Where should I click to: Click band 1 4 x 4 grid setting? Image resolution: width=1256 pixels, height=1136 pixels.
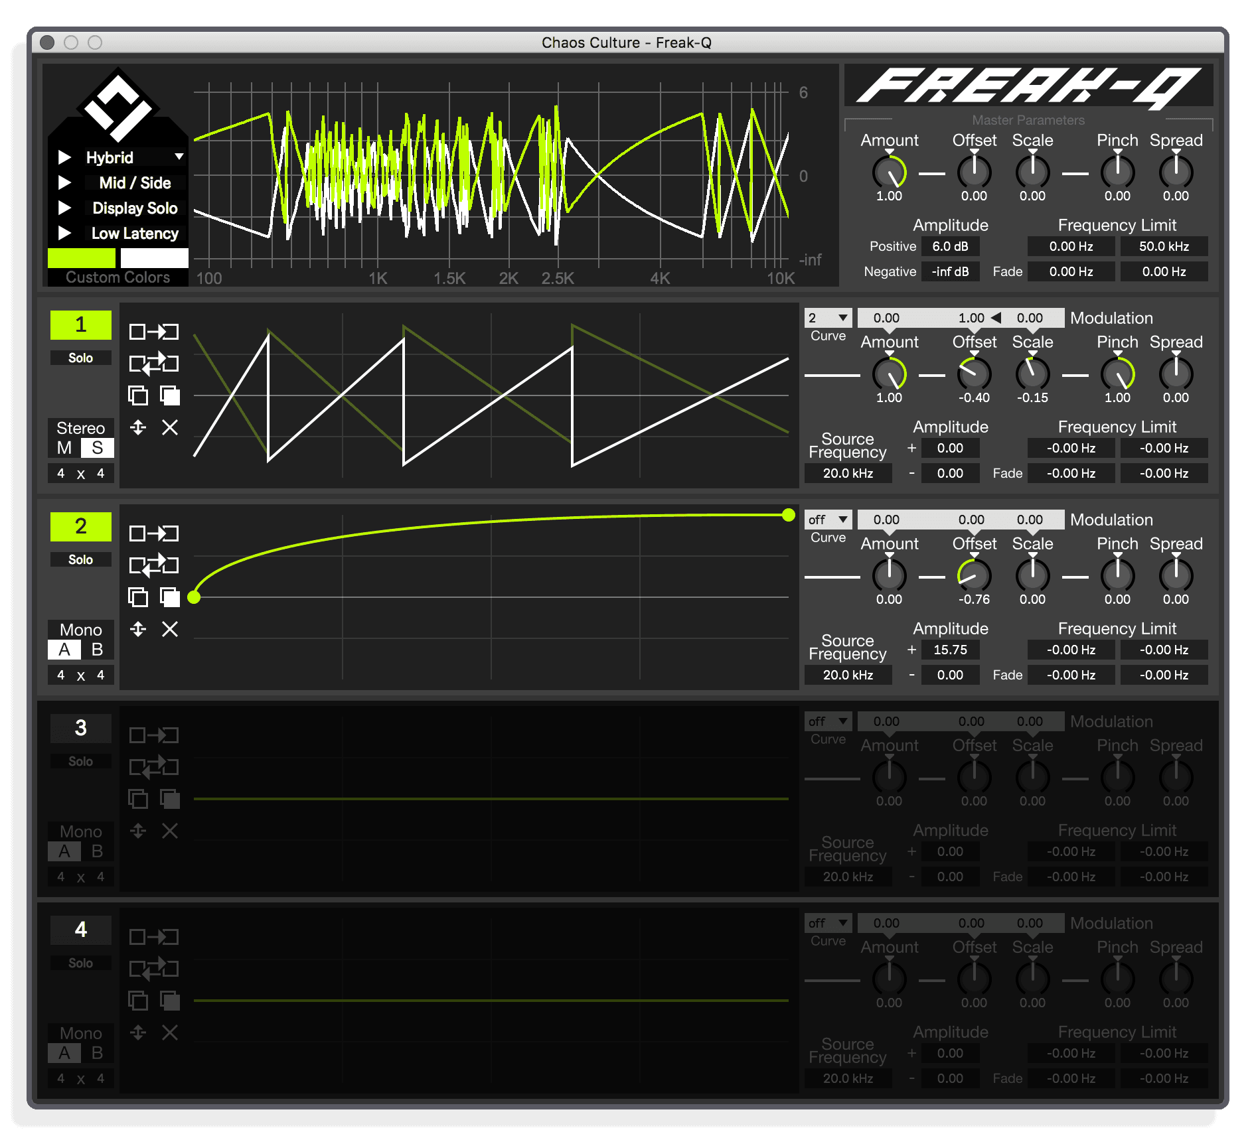(x=81, y=474)
